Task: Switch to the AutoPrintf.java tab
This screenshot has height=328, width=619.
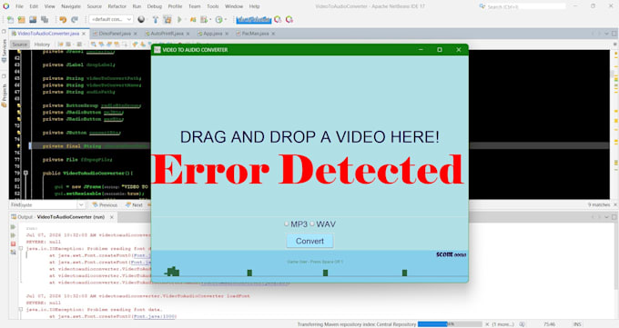Action: coord(167,34)
